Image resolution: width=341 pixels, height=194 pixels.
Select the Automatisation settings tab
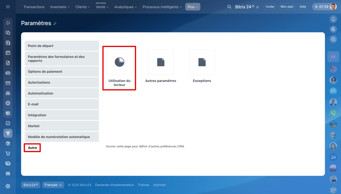(40, 93)
